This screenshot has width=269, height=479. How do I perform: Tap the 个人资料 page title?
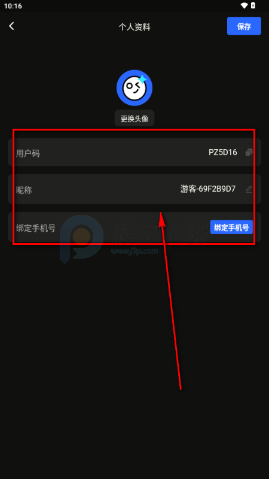(x=134, y=27)
